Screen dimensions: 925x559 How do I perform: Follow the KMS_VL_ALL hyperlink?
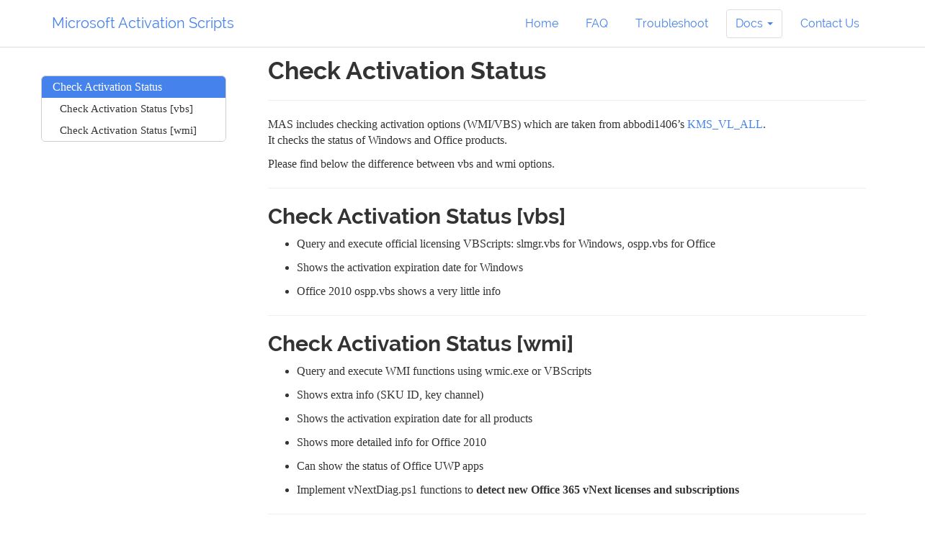725,124
